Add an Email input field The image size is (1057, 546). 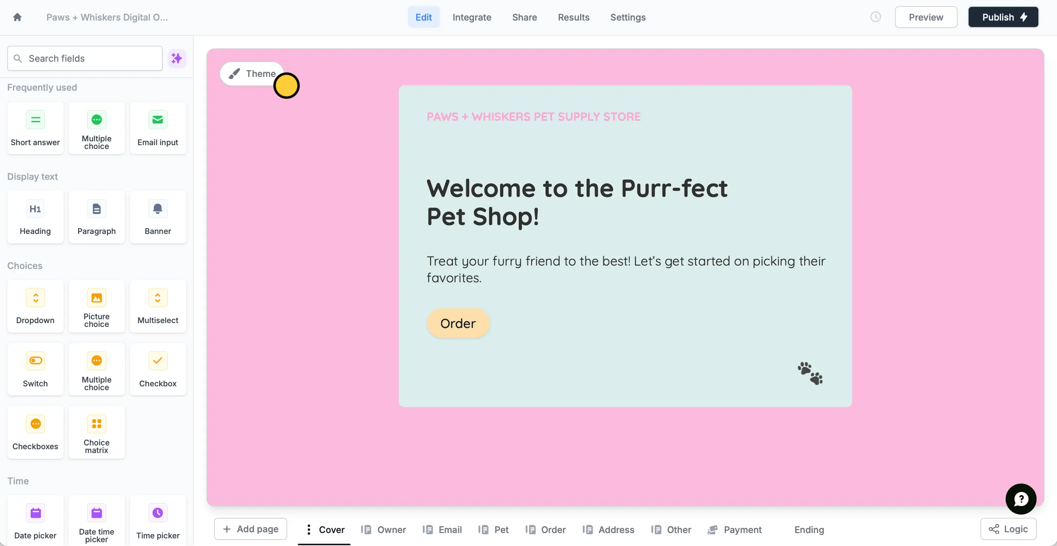158,128
